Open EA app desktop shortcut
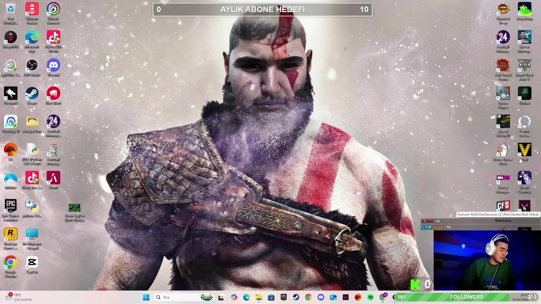The width and height of the screenshot is (541, 304). pyautogui.click(x=11, y=152)
